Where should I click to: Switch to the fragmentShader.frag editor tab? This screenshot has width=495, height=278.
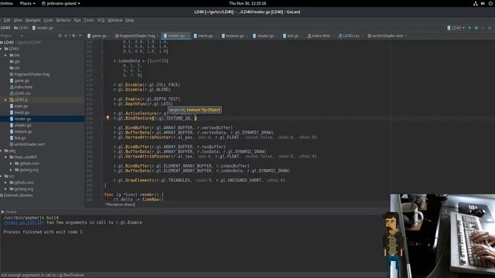pyautogui.click(x=135, y=36)
